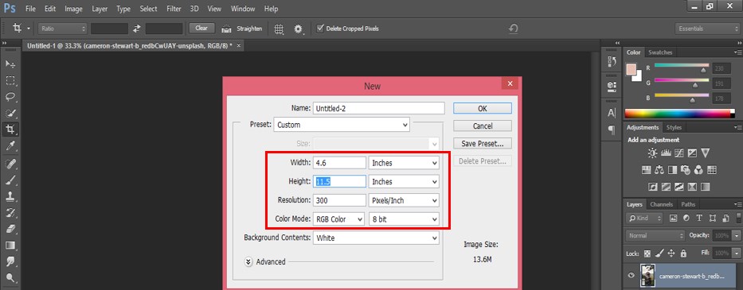The image size is (743, 290).
Task: Open the Background Contents dropdown
Action: pos(376,238)
